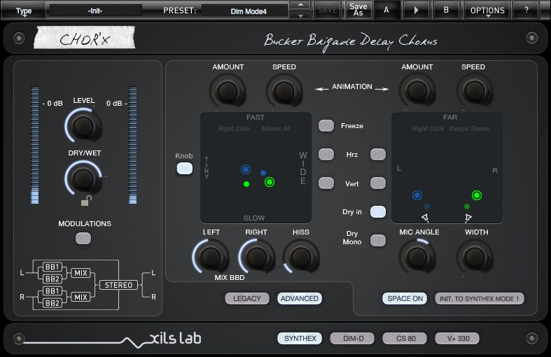Click the right microphone marker in Space pad
Screen dimensions: 551x357
point(468,218)
